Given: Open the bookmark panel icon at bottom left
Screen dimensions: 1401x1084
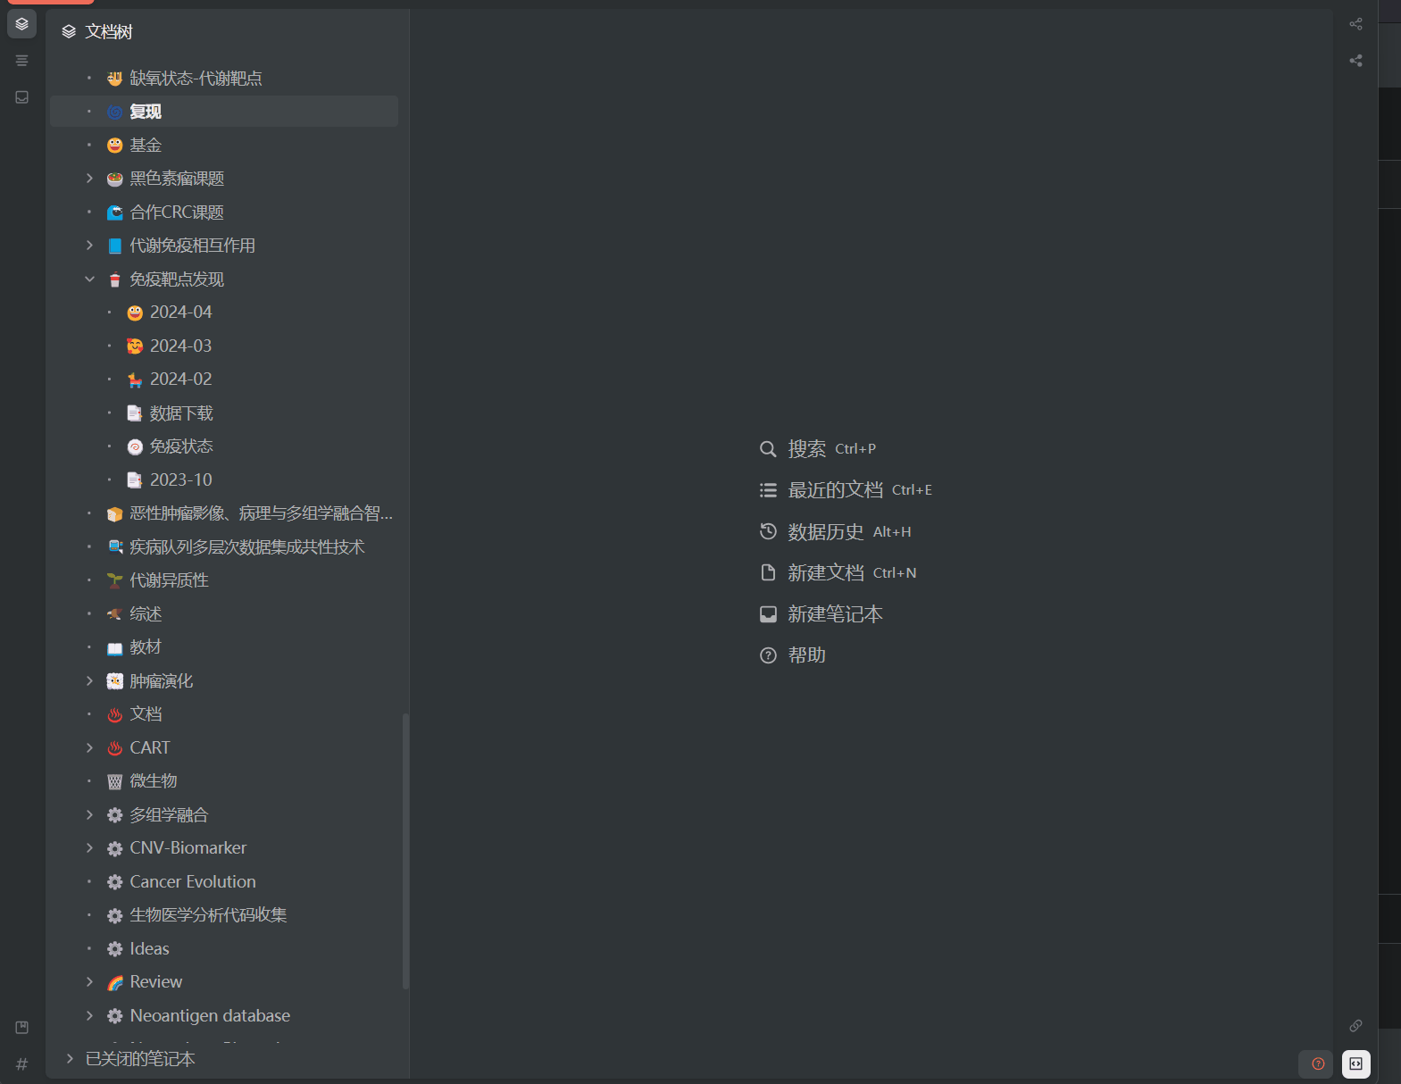Looking at the screenshot, I should click(21, 1028).
